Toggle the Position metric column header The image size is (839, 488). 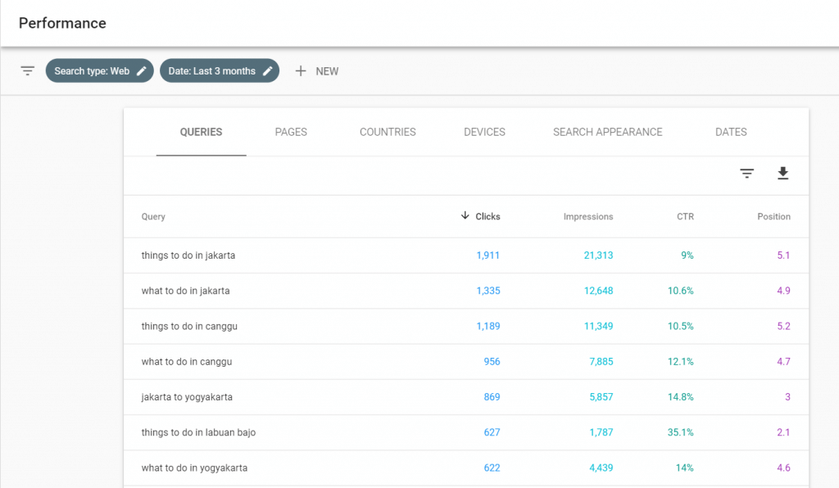[x=773, y=216]
